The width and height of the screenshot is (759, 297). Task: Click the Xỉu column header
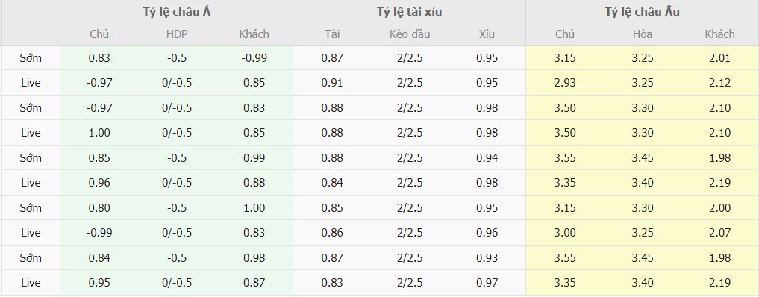487,34
